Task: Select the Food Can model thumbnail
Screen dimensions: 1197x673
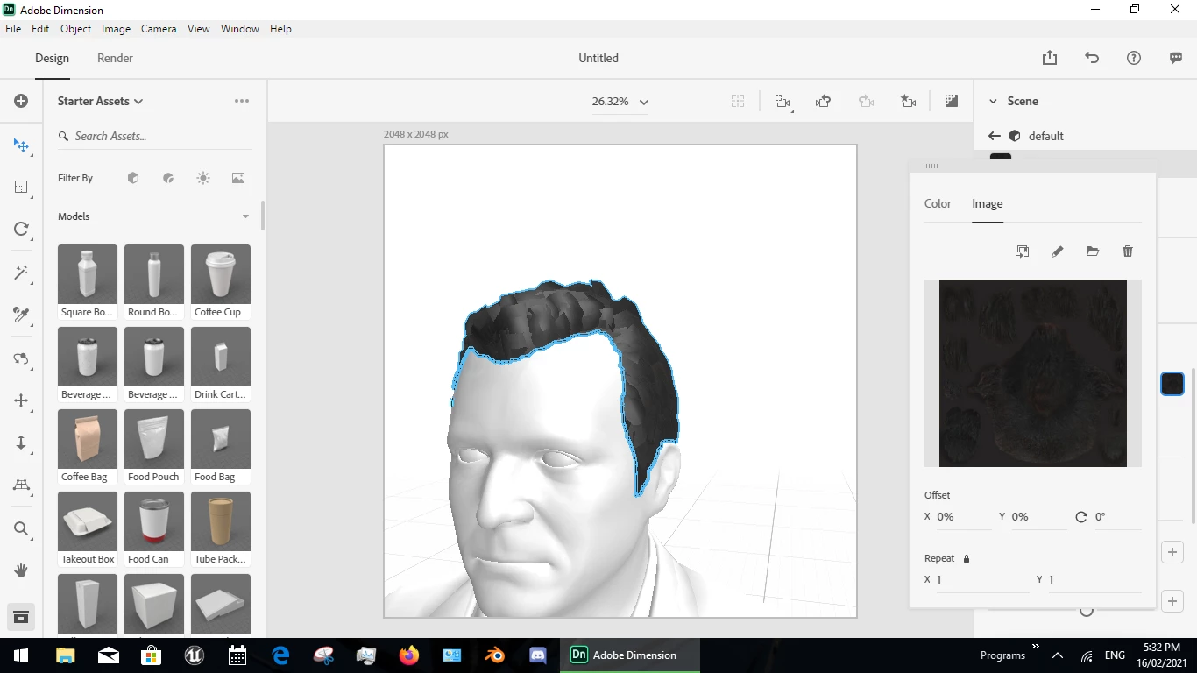Action: coord(154,521)
